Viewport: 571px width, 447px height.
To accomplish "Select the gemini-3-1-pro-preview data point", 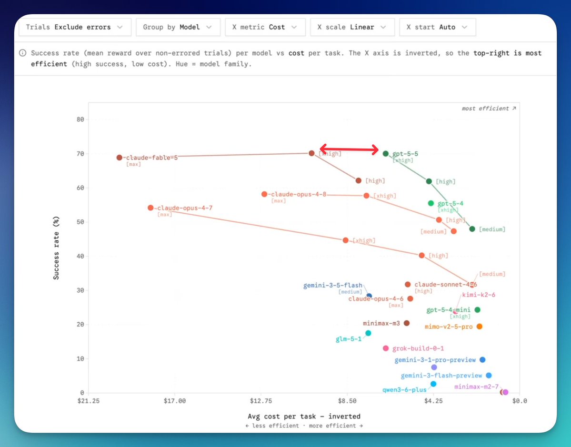I will (482, 359).
